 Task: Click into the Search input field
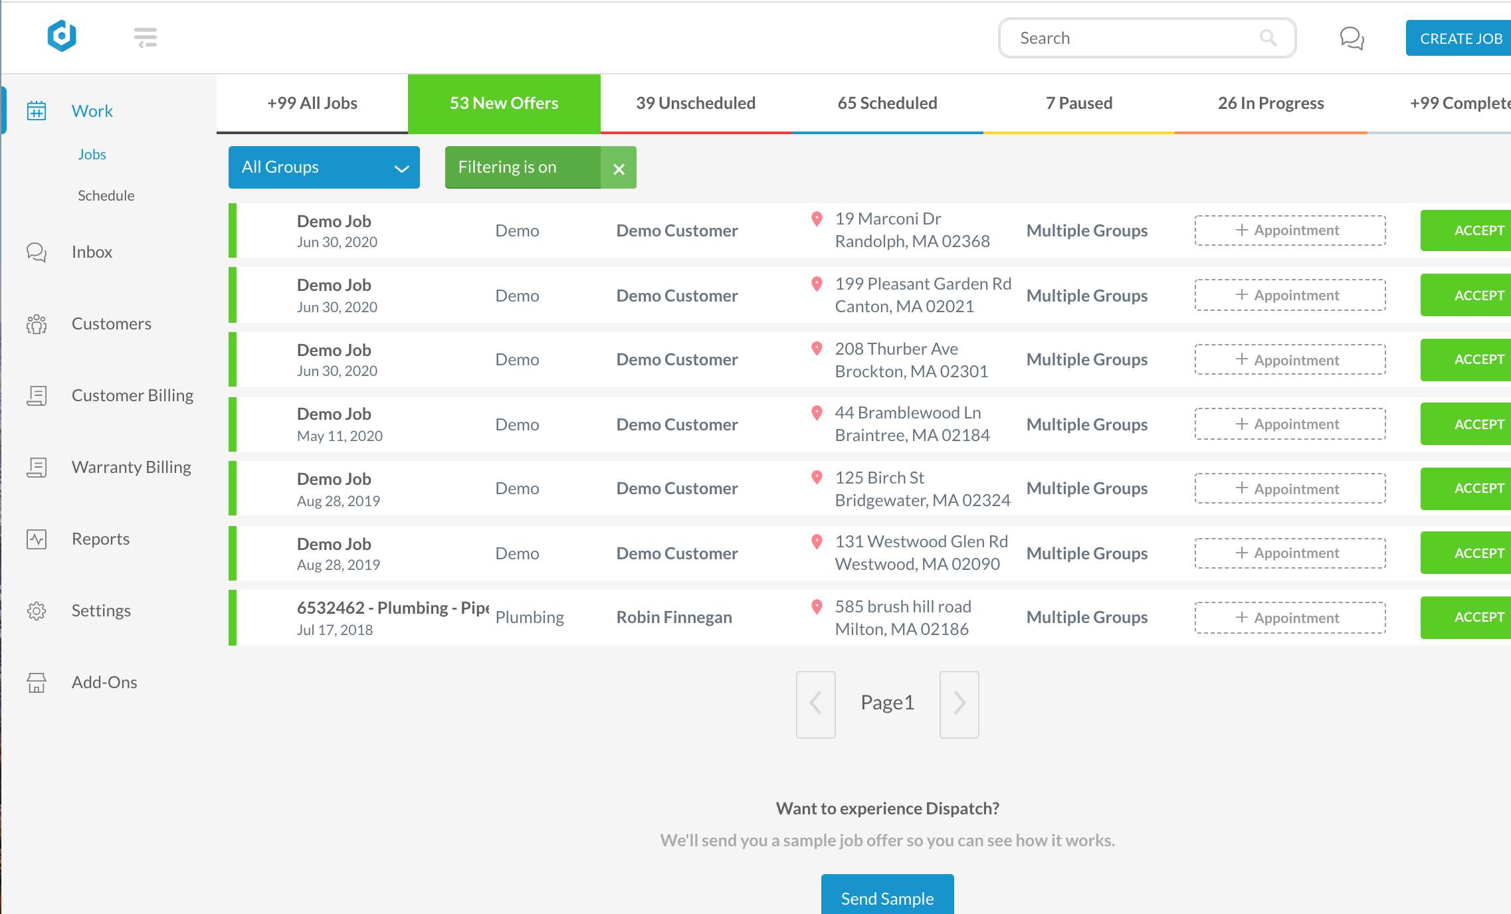(1130, 38)
